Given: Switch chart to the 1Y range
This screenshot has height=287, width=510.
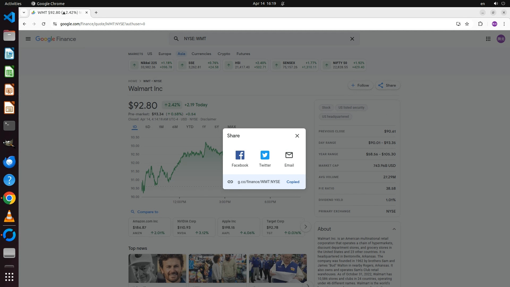Looking at the screenshot, I should click(204, 127).
